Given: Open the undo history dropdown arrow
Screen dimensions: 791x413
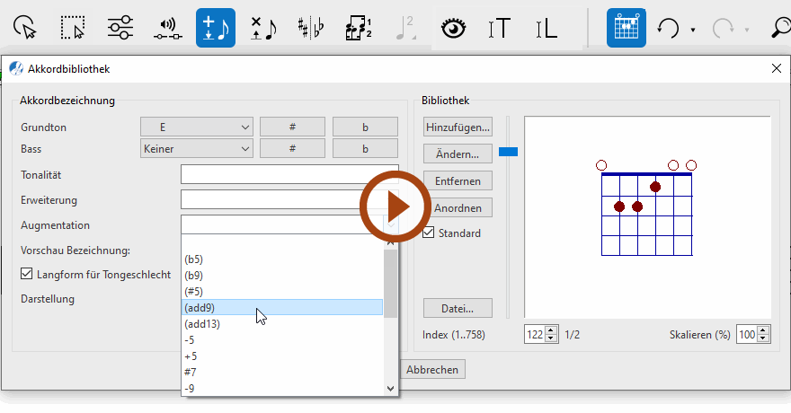Looking at the screenshot, I should point(693,30).
